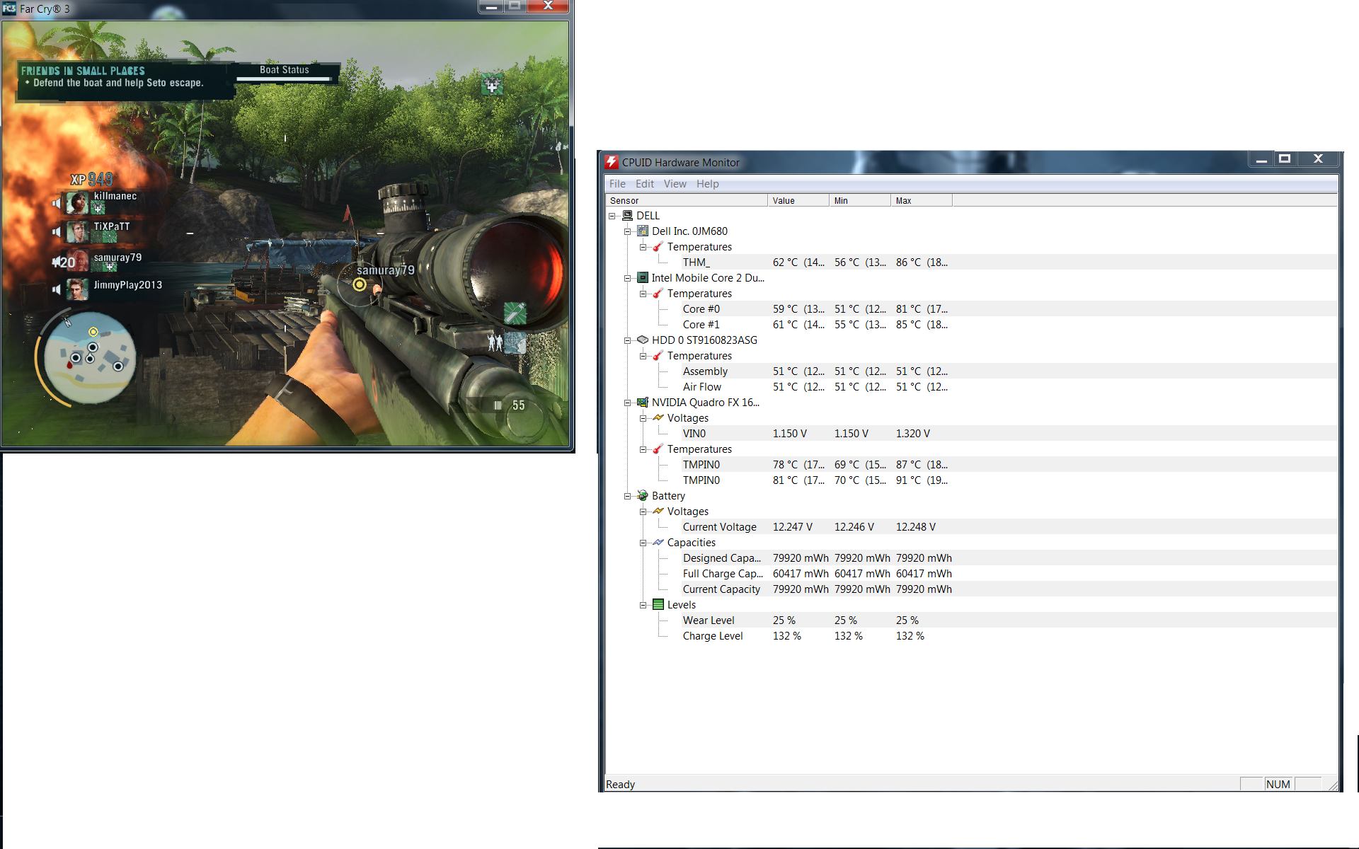Click the Value column header
Viewport: 1359px width, 849px height.
(x=798, y=200)
